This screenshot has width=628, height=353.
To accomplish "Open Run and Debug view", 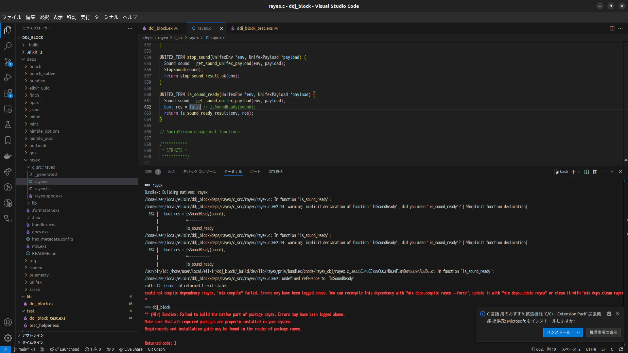I will pyautogui.click(x=8, y=77).
